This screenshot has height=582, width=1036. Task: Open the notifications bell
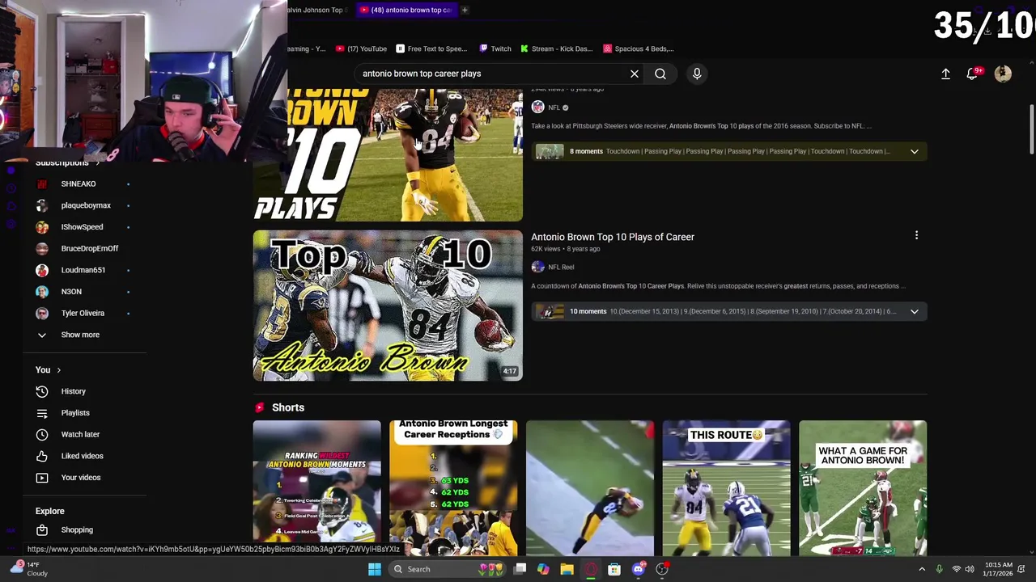tap(973, 74)
